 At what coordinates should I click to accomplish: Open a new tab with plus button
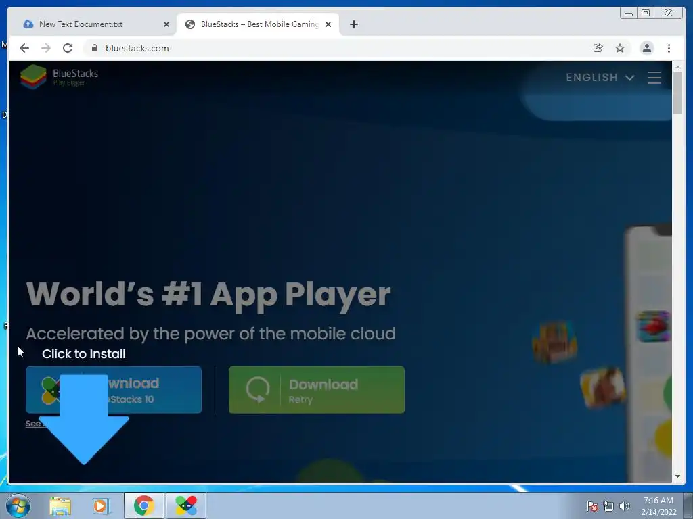(x=353, y=24)
